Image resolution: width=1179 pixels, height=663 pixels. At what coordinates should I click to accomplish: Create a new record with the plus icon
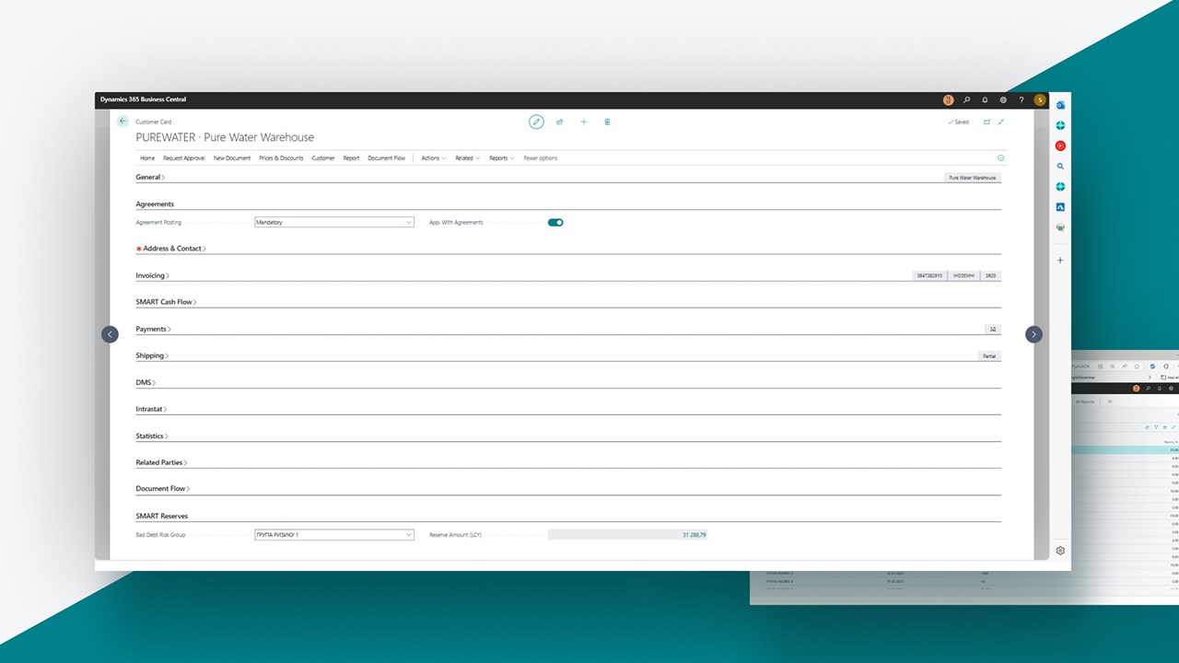pos(584,122)
